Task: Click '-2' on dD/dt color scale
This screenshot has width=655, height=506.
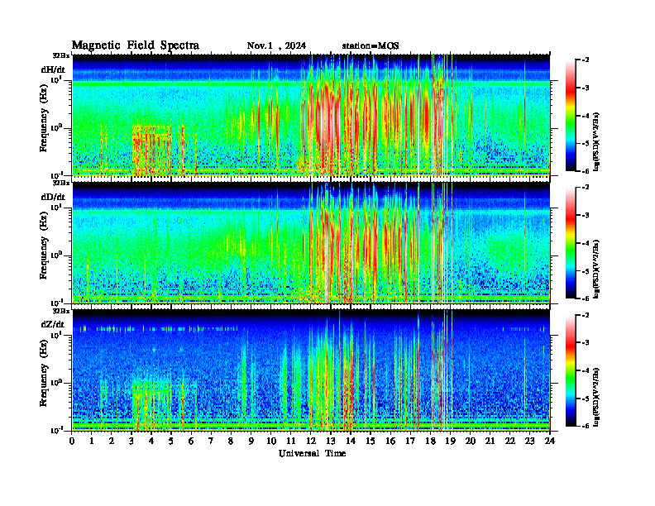Action: (x=586, y=188)
